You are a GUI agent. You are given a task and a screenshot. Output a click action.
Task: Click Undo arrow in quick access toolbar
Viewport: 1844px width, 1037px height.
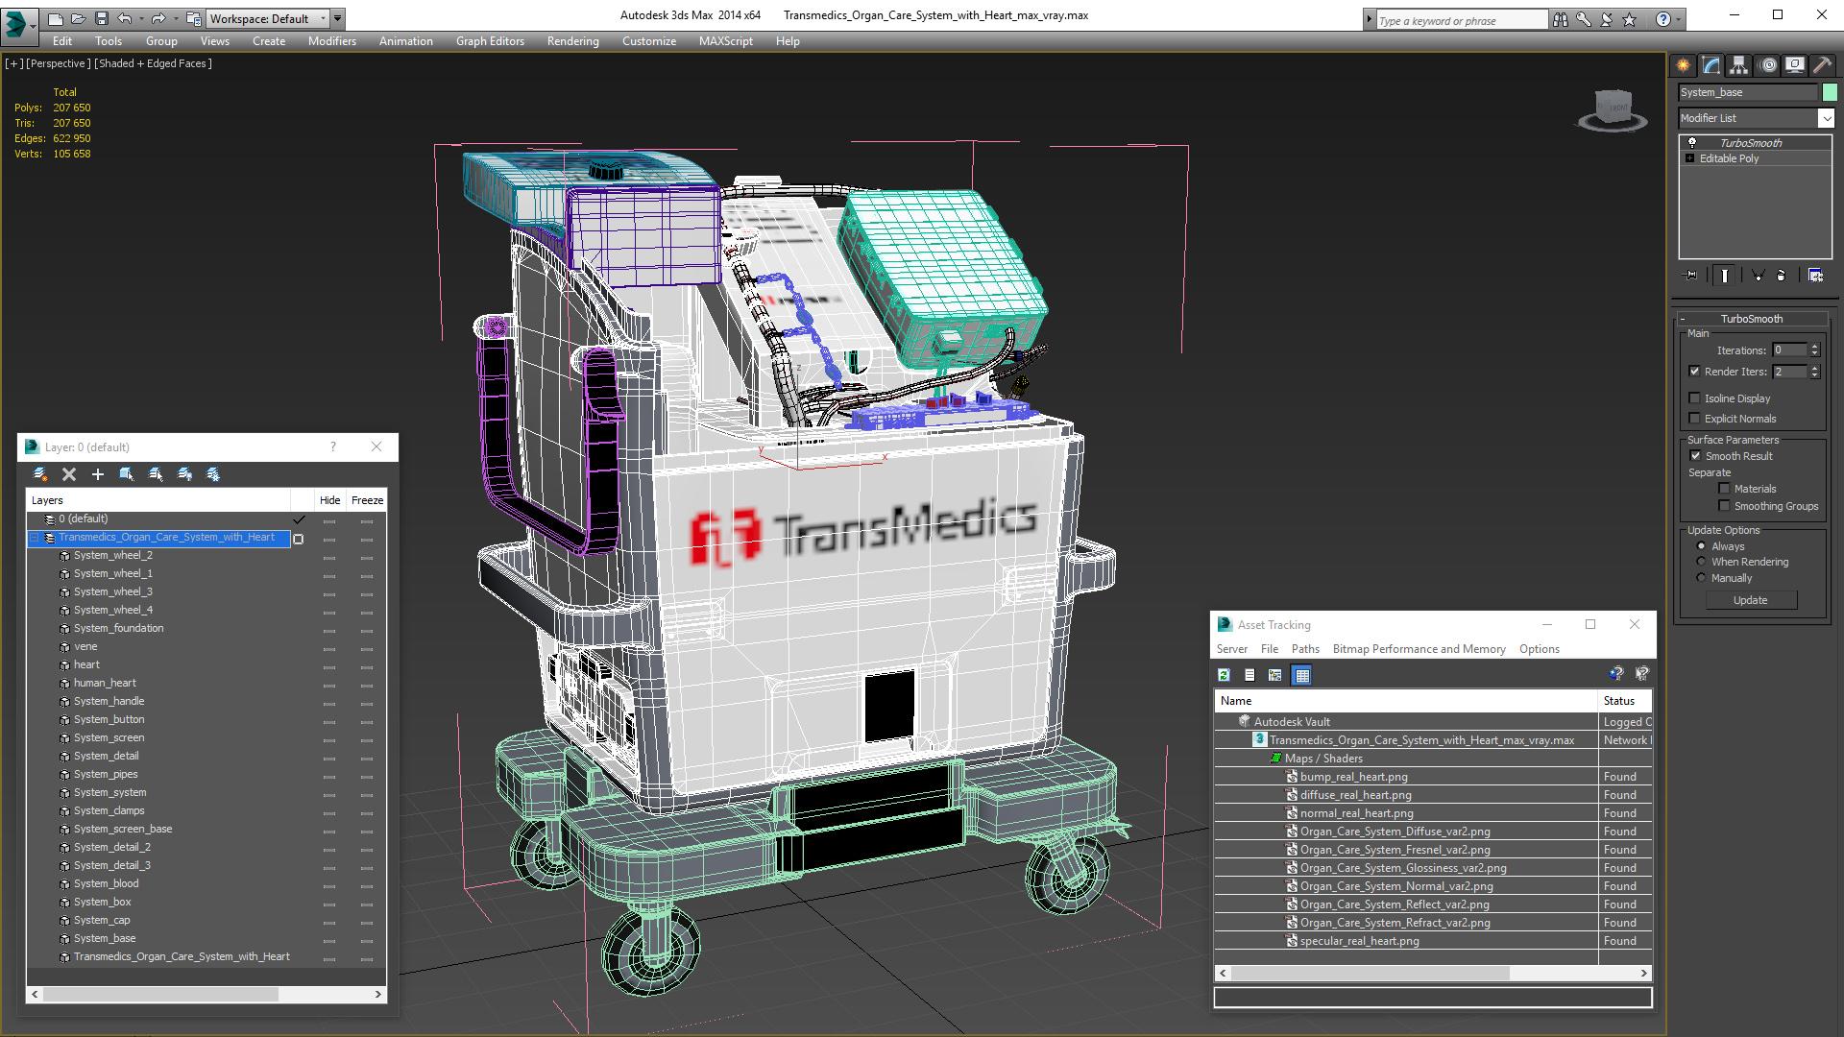point(125,18)
